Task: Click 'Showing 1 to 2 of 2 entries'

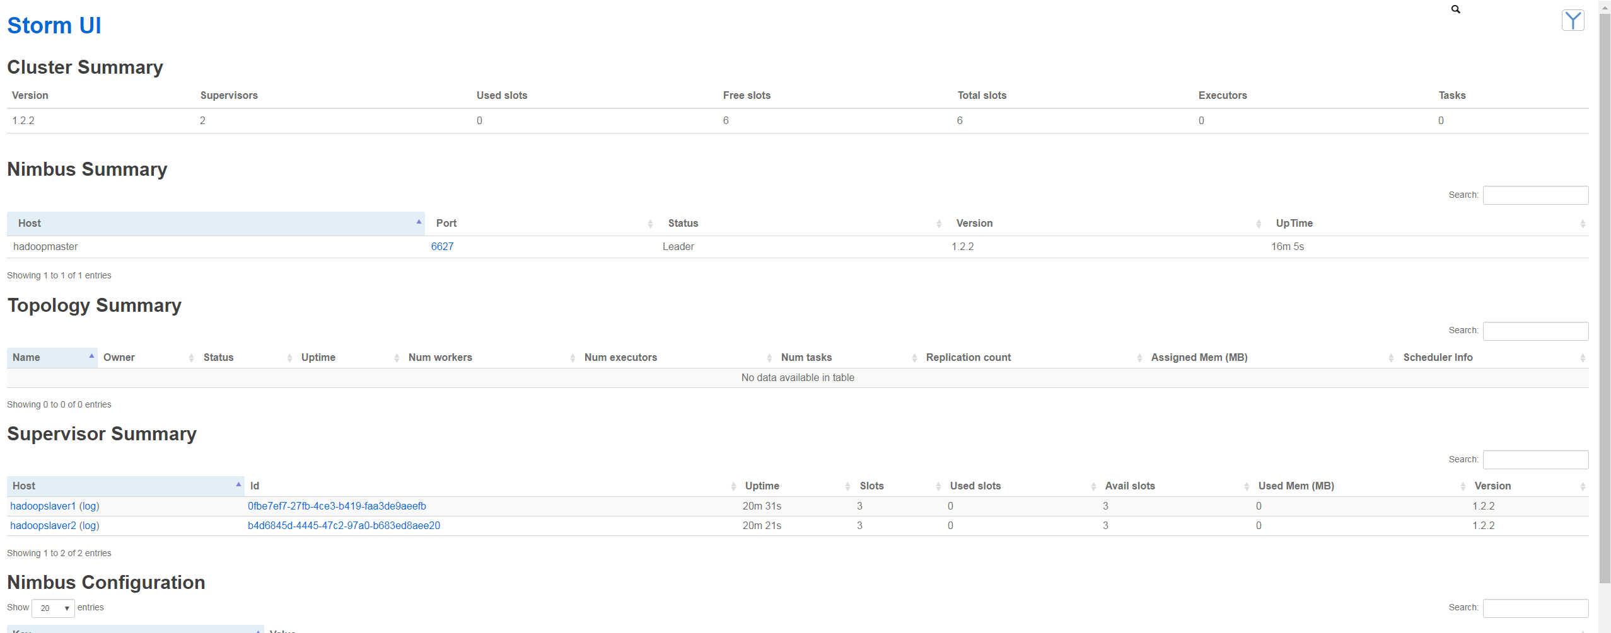Action: pyautogui.click(x=59, y=554)
